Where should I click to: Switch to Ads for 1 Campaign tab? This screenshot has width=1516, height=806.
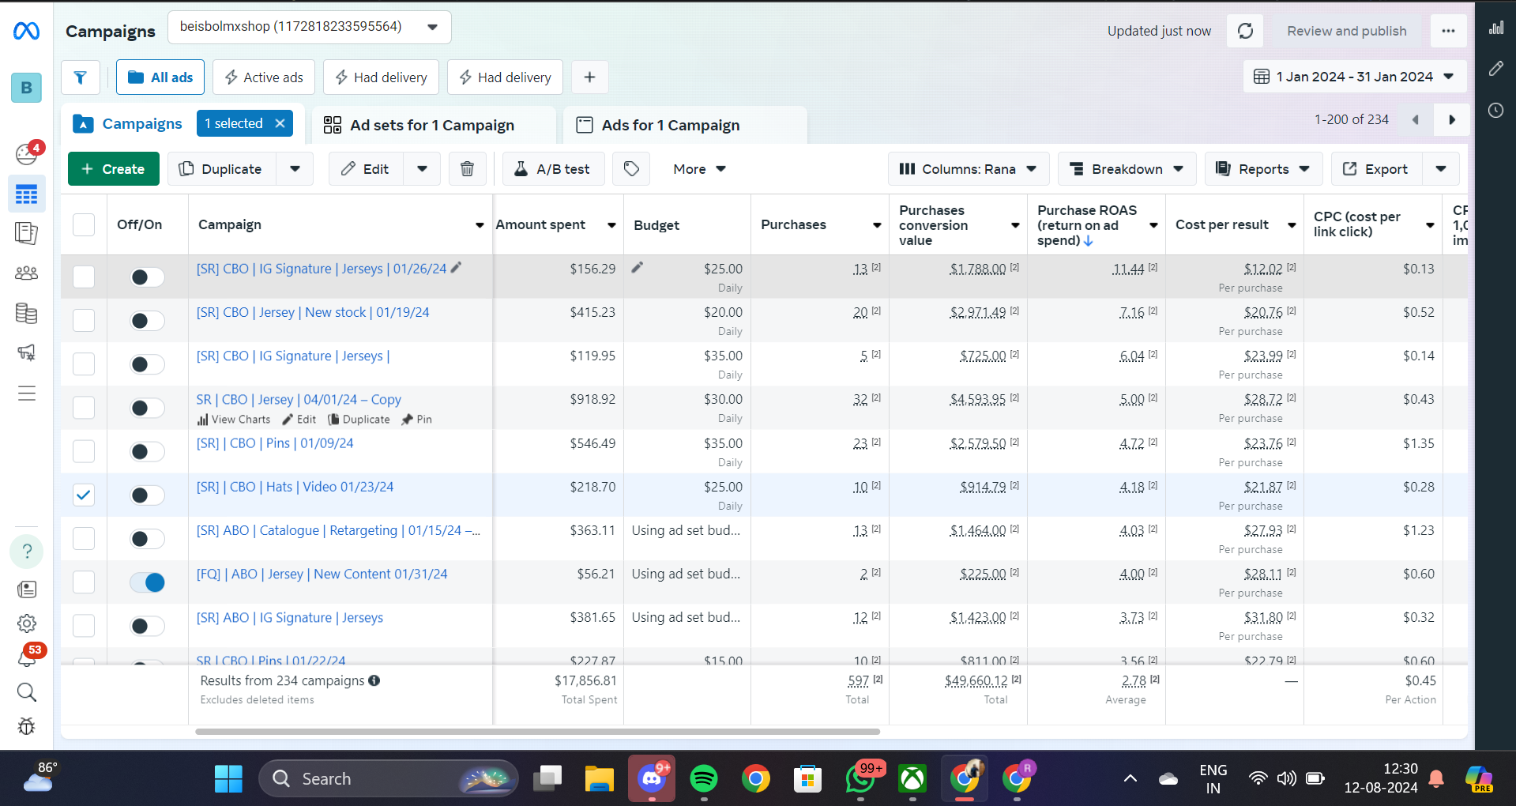(x=684, y=125)
